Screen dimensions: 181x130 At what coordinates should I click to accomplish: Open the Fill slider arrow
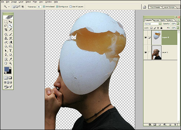(x=178, y=28)
